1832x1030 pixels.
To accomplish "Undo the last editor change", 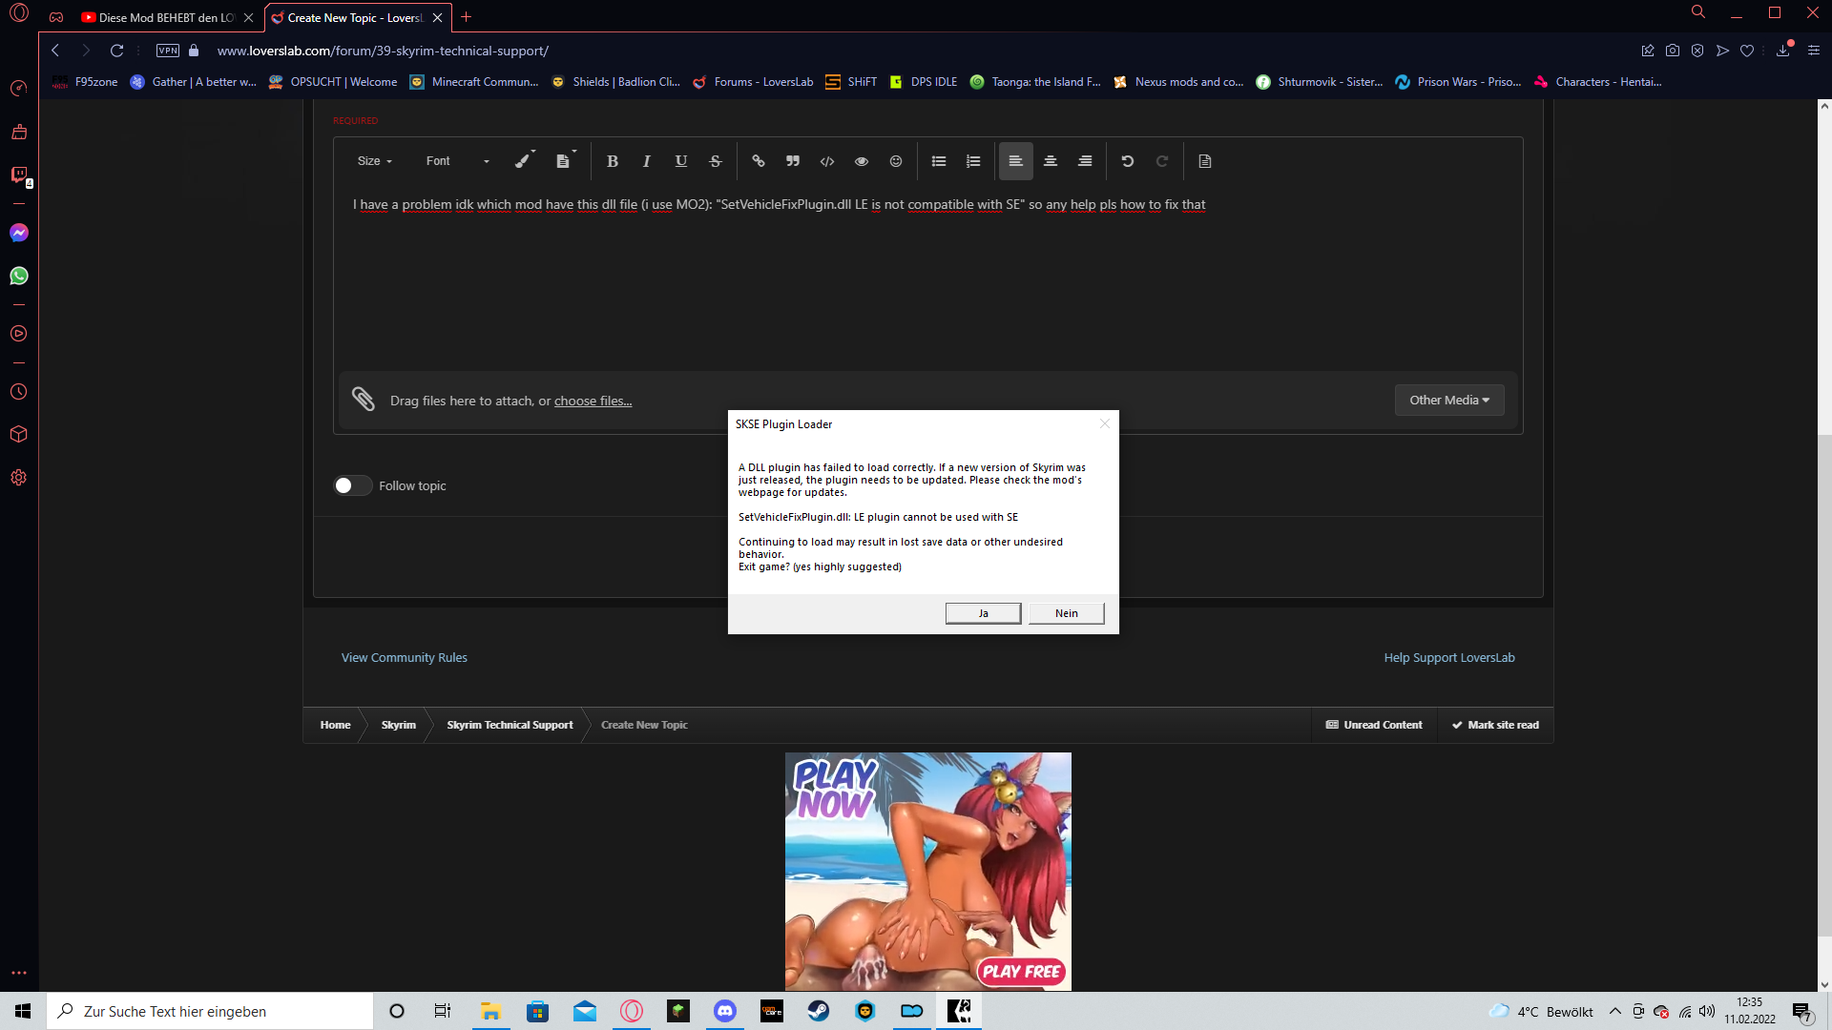I will [x=1128, y=161].
